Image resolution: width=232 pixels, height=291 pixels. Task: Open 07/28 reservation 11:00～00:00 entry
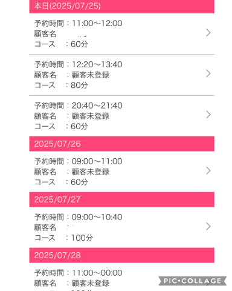(121, 277)
